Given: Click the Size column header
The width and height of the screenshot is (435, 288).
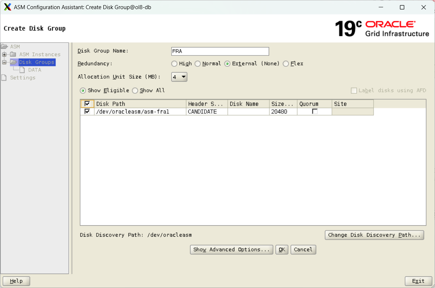Looking at the screenshot, I should tap(283, 104).
